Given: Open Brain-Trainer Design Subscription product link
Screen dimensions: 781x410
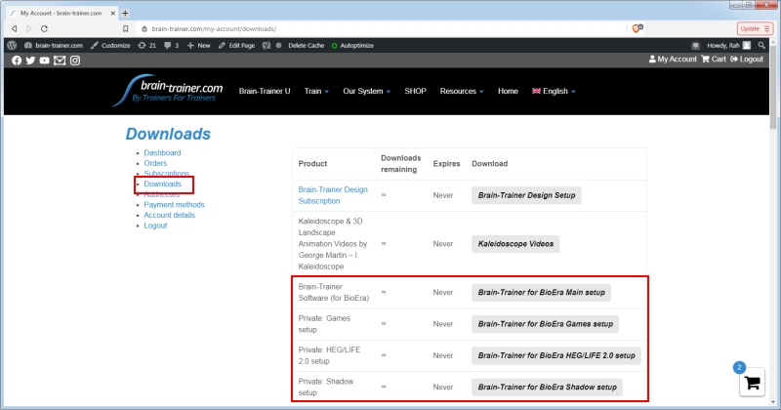Looking at the screenshot, I should (333, 195).
